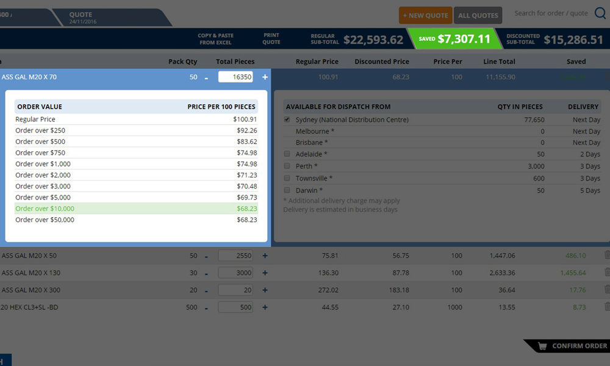Decrease pieces for ASS GAL M20 X 130

point(206,273)
